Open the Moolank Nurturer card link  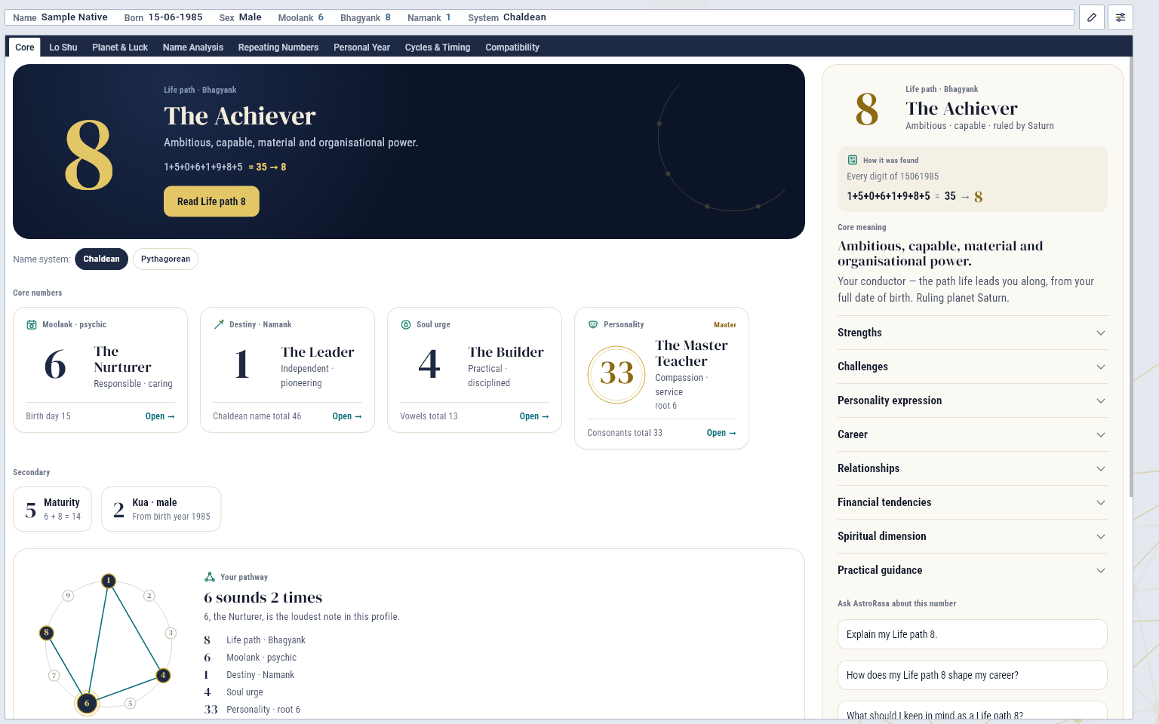pyautogui.click(x=160, y=416)
